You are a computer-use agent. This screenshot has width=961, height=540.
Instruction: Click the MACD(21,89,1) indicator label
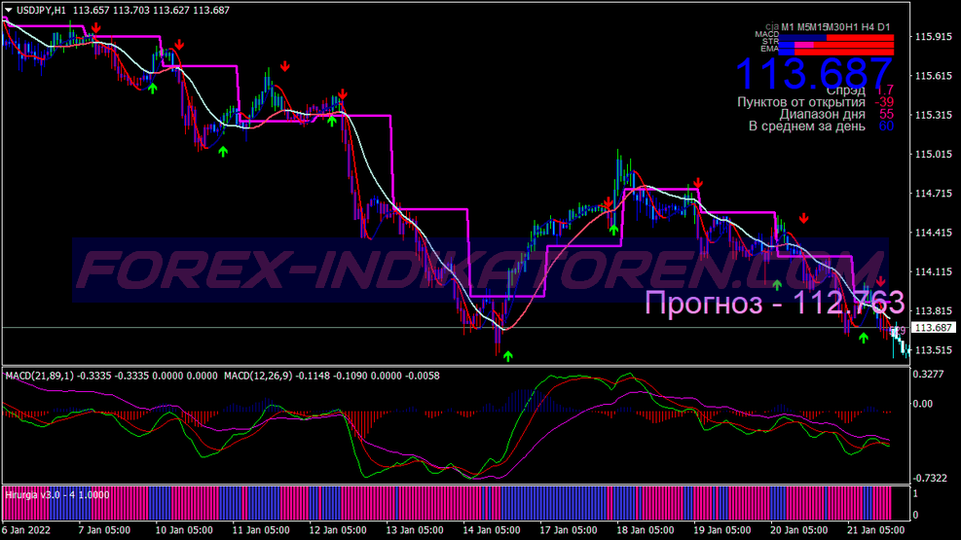click(40, 376)
